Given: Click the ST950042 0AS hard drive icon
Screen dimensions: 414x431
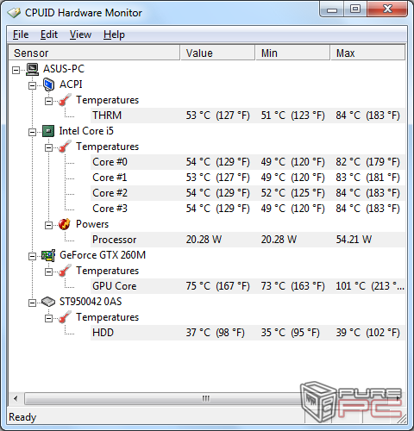Looking at the screenshot, I should coord(48,302).
